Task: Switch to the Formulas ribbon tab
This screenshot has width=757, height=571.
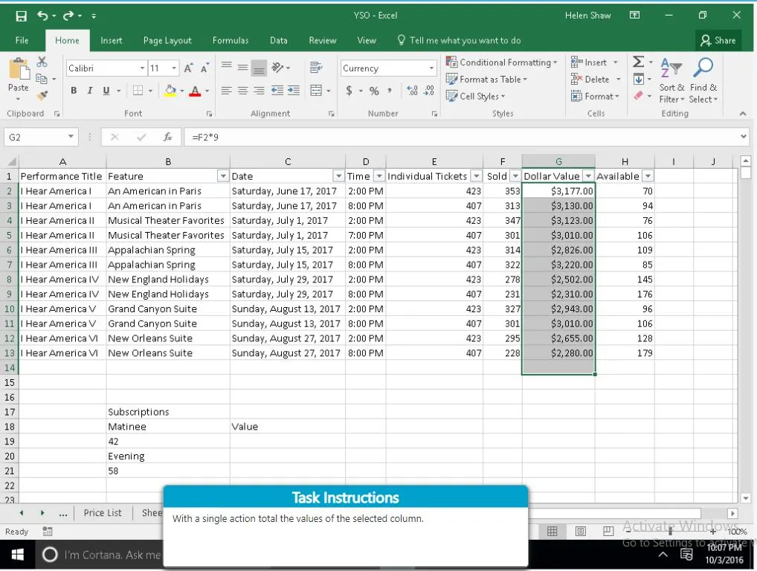Action: tap(231, 40)
